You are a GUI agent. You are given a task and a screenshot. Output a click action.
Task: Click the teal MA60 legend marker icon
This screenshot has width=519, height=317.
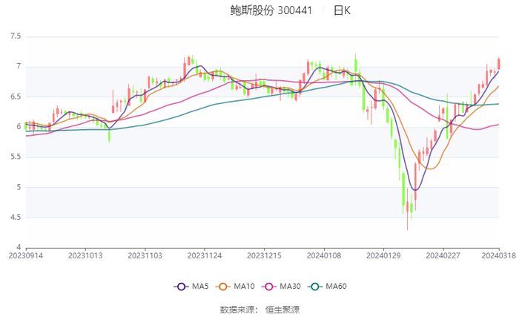click(x=315, y=287)
